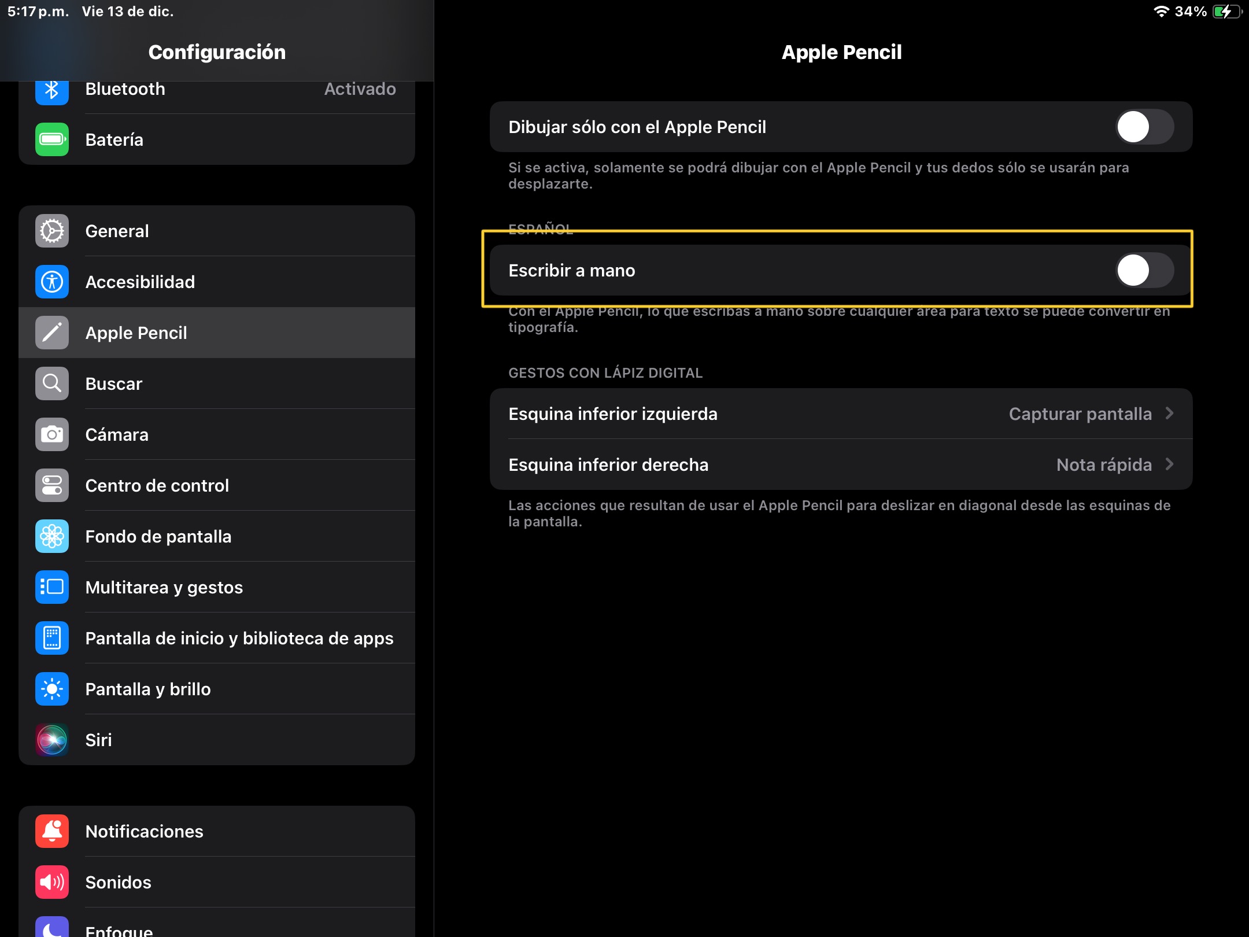Image resolution: width=1249 pixels, height=937 pixels.
Task: Select Capturar pantalla value
Action: click(1080, 414)
